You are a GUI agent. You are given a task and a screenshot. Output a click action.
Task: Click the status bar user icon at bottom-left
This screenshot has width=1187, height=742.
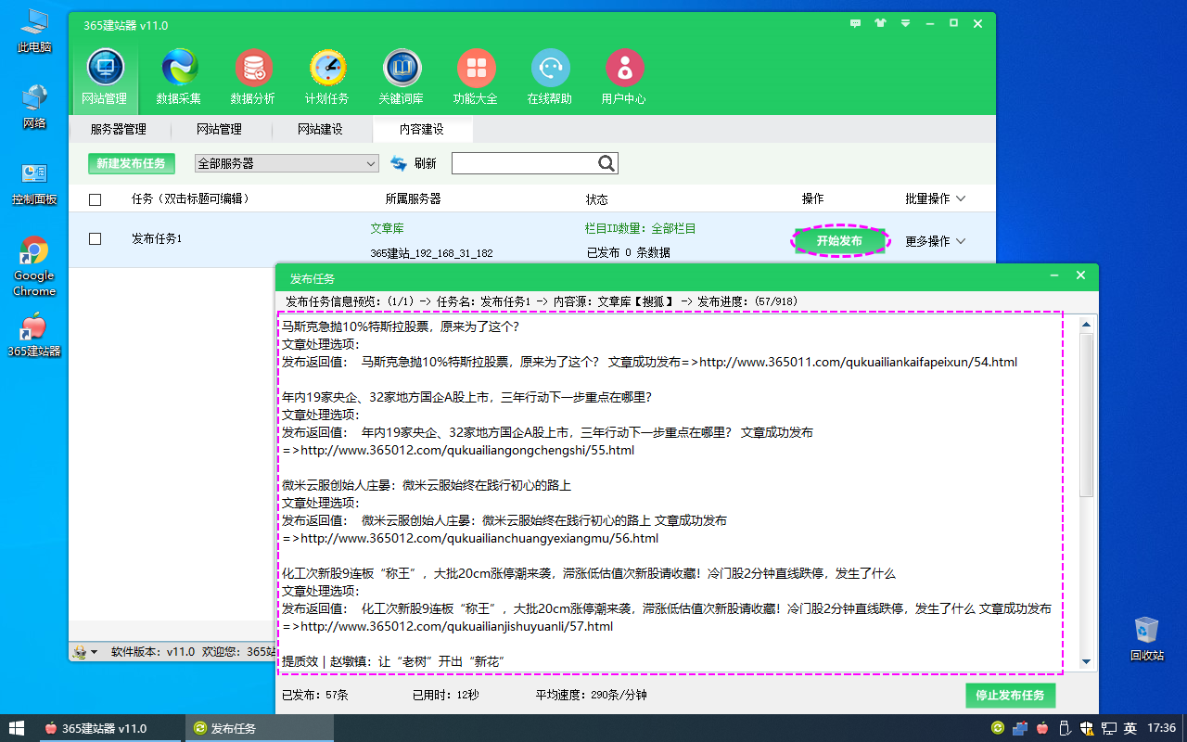81,652
